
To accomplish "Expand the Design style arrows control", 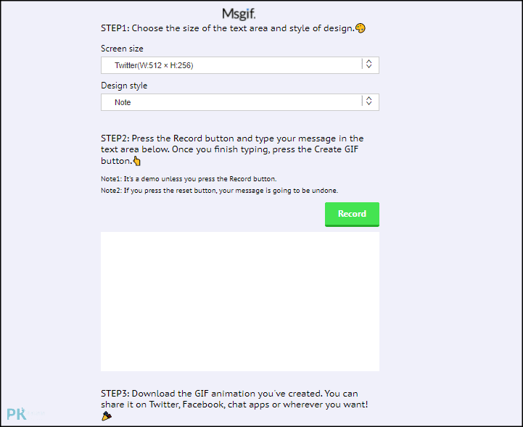I will [x=368, y=101].
